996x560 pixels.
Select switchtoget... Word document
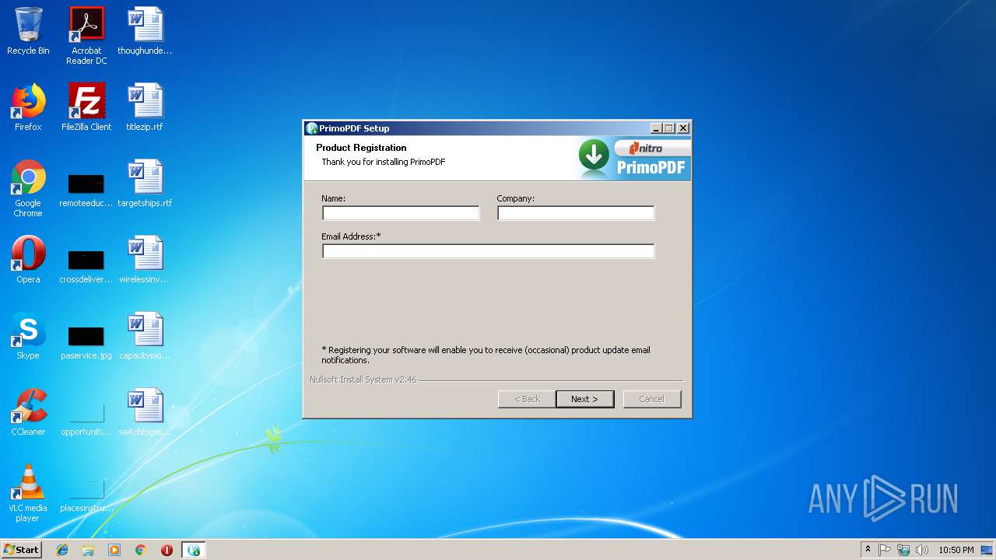145,412
